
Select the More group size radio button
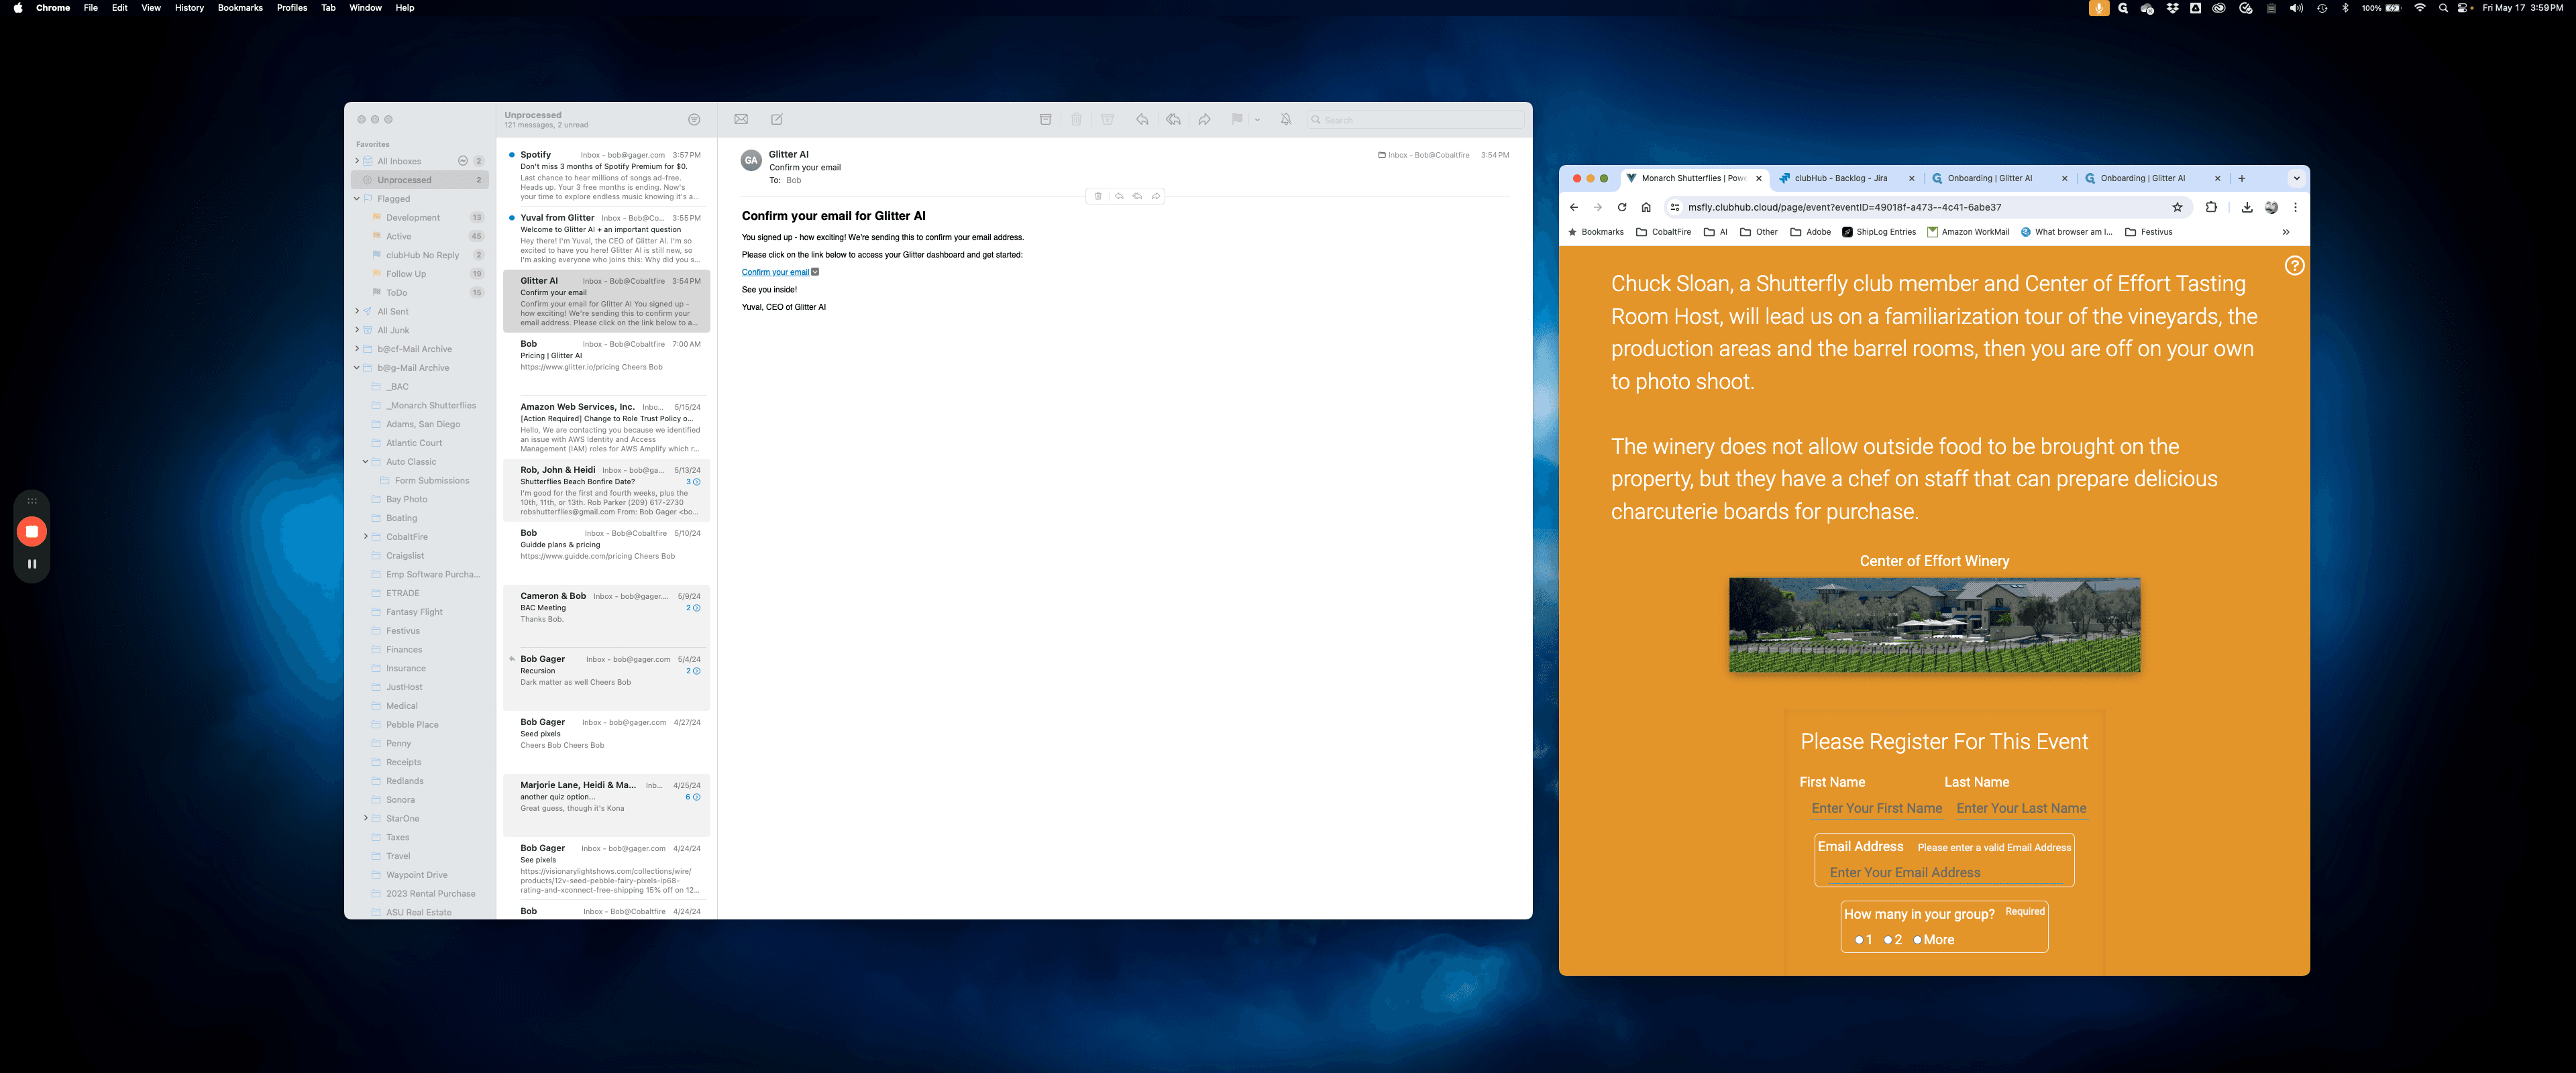[x=1917, y=940]
